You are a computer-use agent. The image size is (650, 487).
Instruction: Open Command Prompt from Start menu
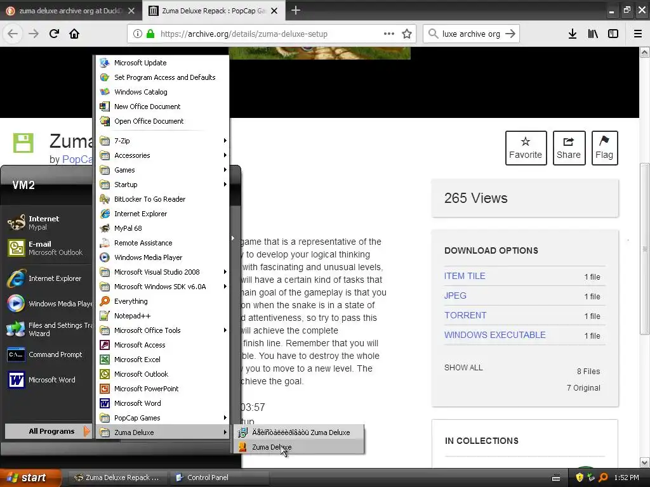pyautogui.click(x=49, y=354)
